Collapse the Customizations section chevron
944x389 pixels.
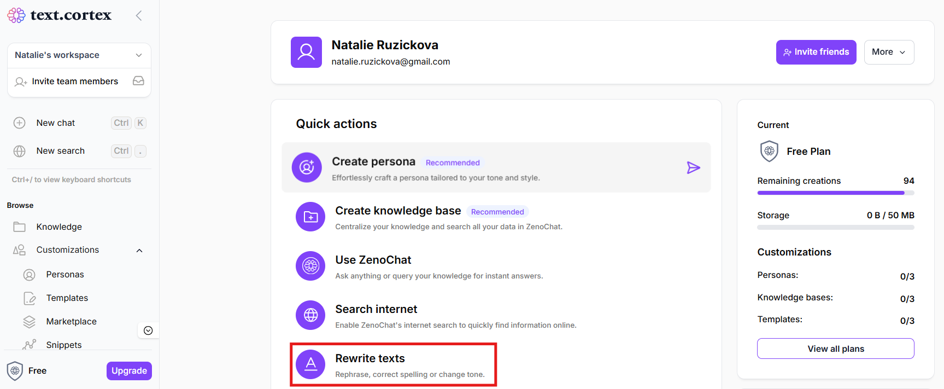(139, 251)
